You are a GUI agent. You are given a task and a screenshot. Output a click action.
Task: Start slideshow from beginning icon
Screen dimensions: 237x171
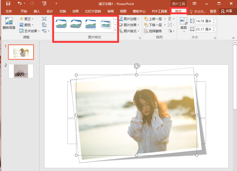click(x=44, y=3)
